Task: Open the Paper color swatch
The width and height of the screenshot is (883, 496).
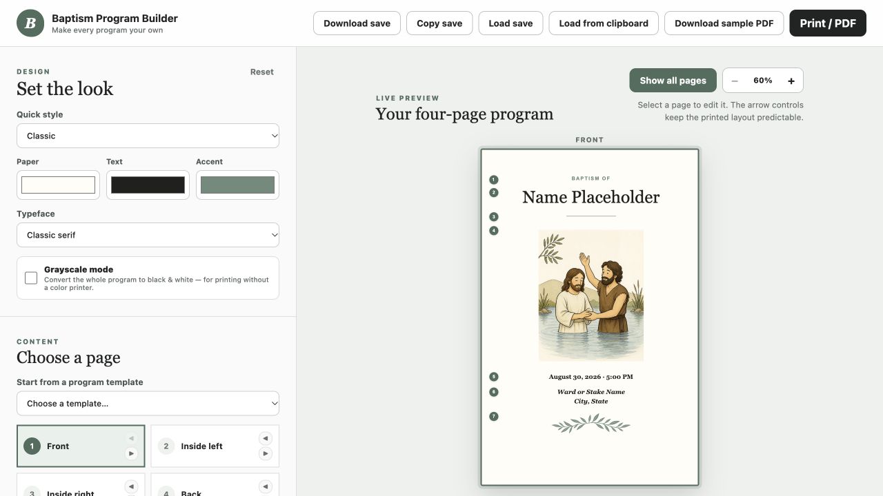Action: pyautogui.click(x=58, y=185)
